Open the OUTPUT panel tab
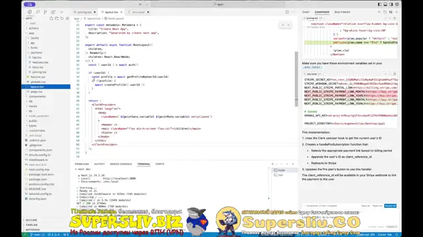The image size is (423, 237). tap(99, 164)
